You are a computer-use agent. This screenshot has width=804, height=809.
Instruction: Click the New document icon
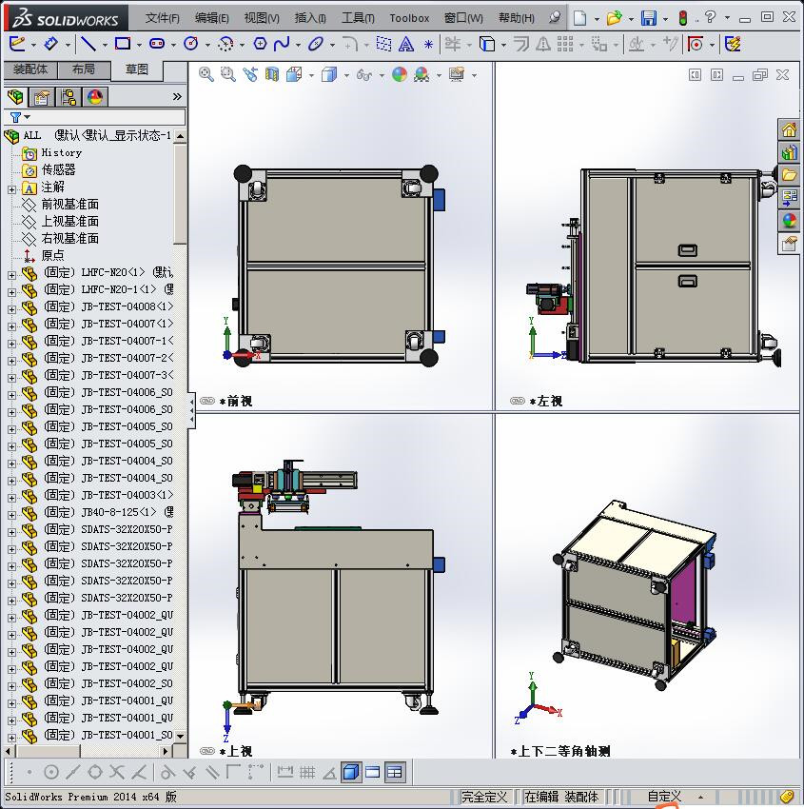tap(580, 18)
